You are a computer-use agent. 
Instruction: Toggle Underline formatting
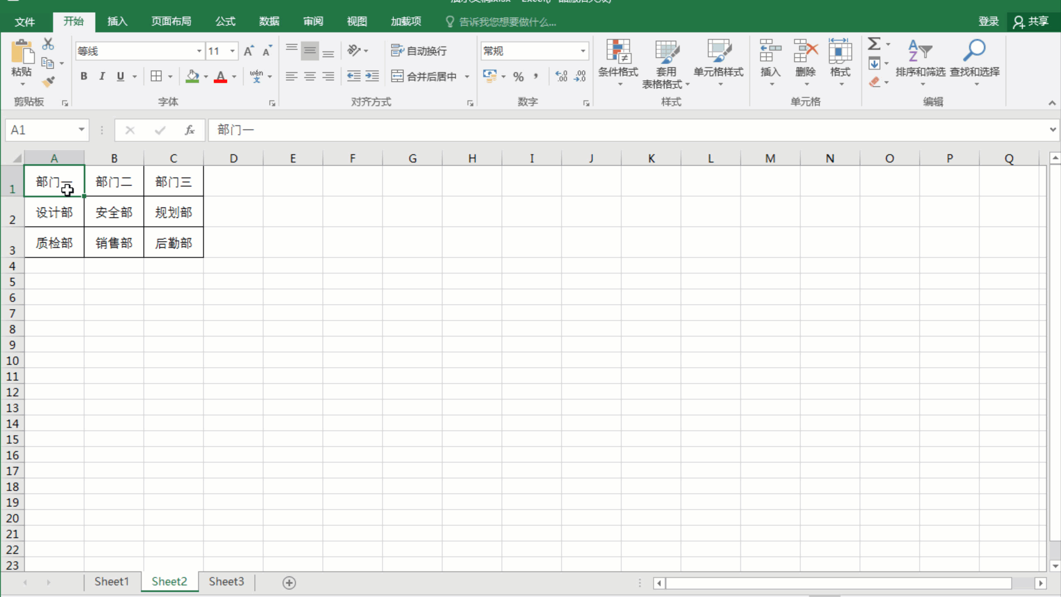(x=120, y=76)
